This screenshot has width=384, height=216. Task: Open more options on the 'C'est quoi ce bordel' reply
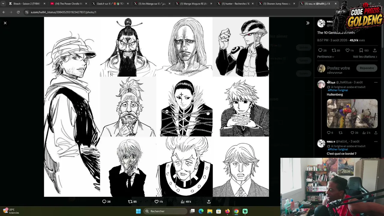[x=376, y=141]
